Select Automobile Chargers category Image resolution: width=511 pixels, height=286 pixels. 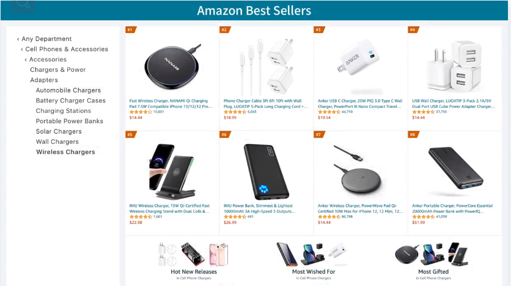click(68, 90)
